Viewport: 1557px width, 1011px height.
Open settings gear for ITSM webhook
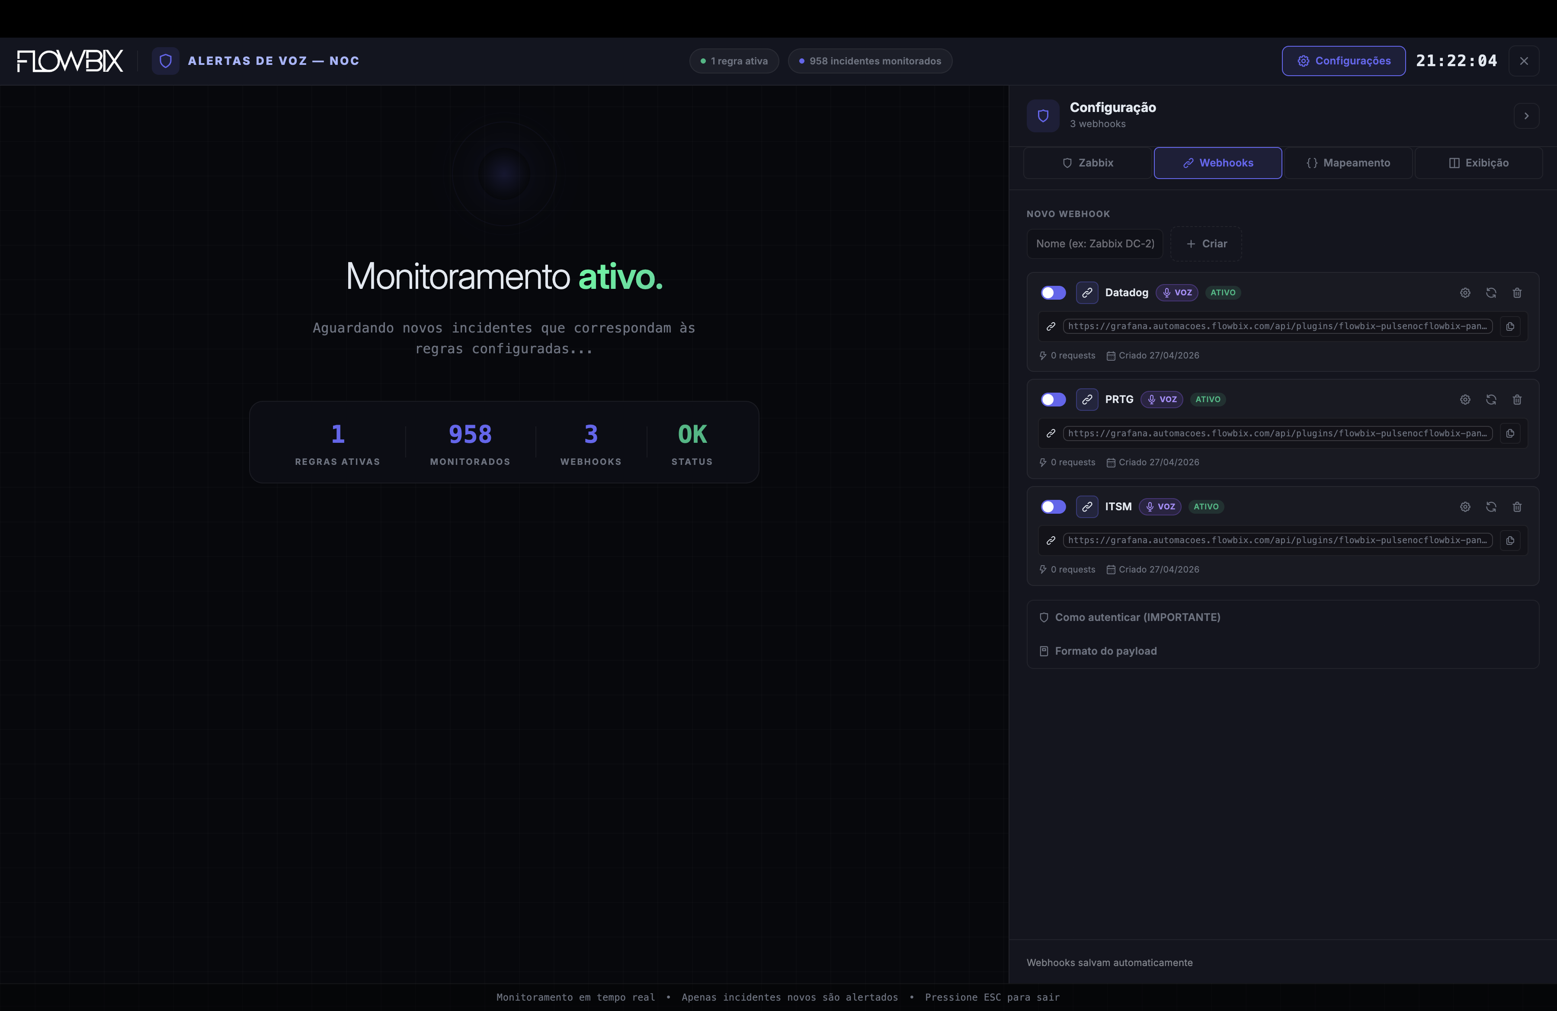click(1465, 507)
